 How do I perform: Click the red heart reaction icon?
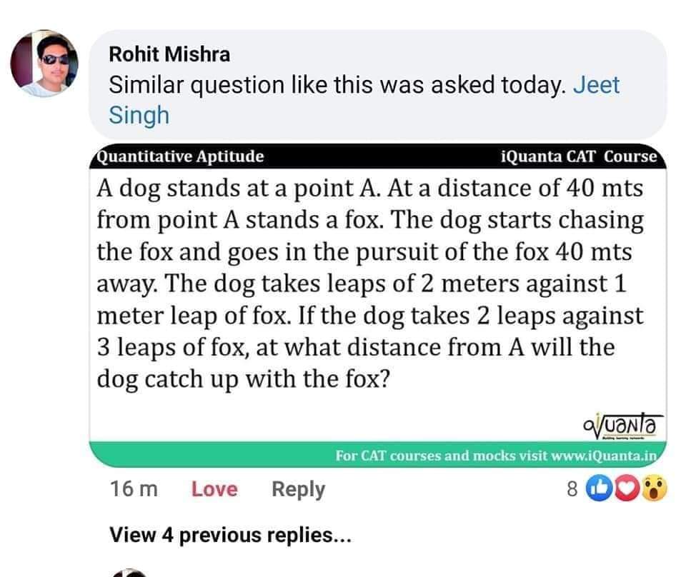[627, 488]
